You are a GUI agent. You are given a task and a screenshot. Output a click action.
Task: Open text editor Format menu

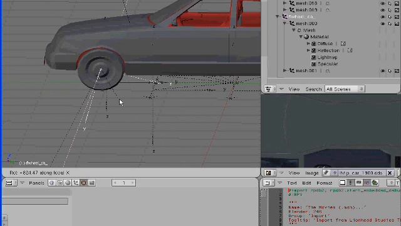[x=325, y=183]
